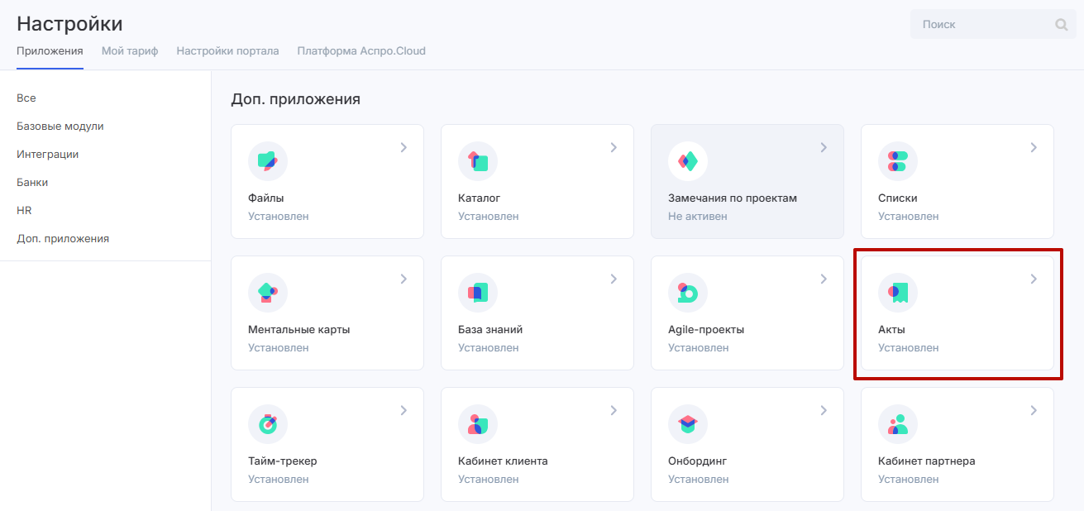Open the Настройки портала tab
Image resolution: width=1084 pixels, height=511 pixels.
(227, 51)
